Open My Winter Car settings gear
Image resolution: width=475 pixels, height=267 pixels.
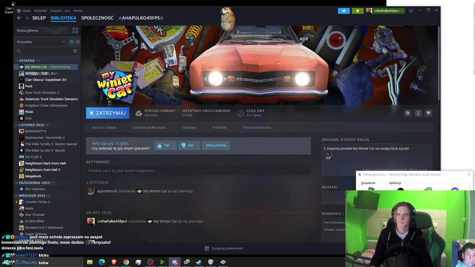point(407,113)
